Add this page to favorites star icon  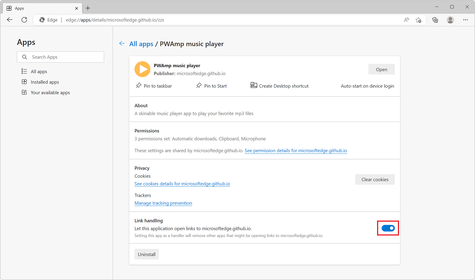pos(418,20)
